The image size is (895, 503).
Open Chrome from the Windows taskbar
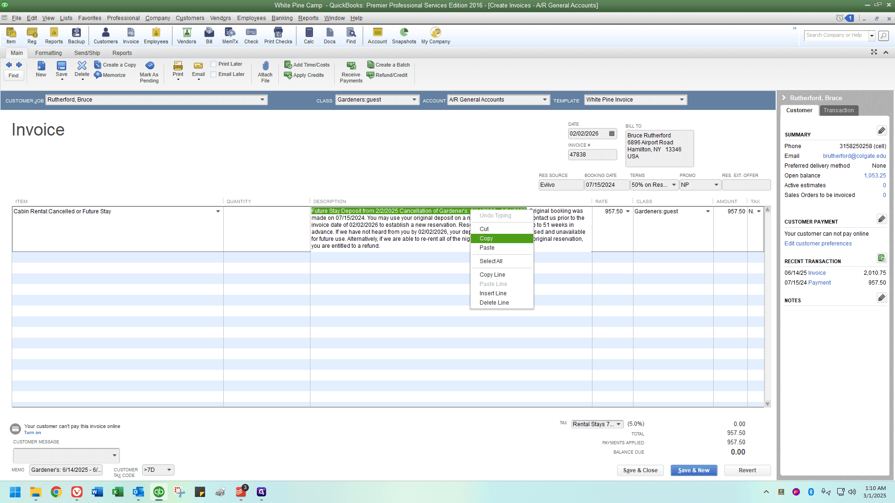click(56, 492)
